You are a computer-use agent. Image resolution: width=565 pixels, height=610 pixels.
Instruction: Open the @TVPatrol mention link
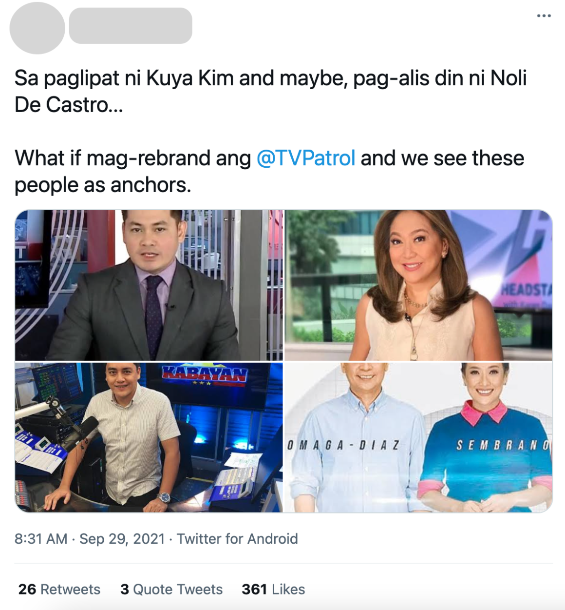click(x=305, y=158)
